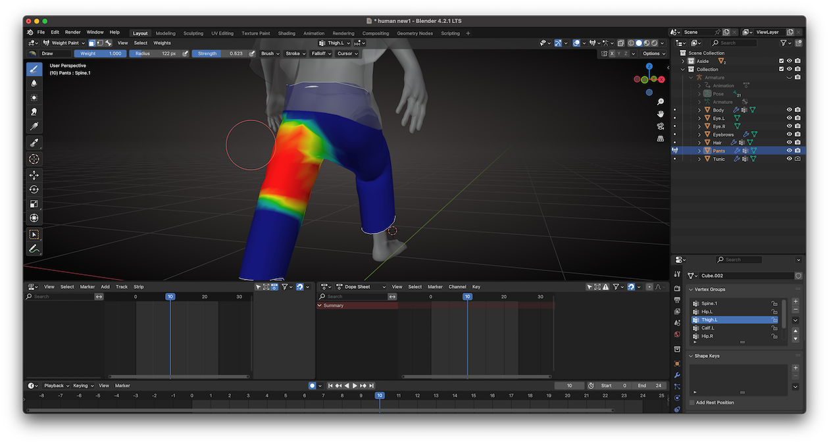Select the Blur weight paint tool
Viewport: 829px width, 444px height.
[x=34, y=84]
